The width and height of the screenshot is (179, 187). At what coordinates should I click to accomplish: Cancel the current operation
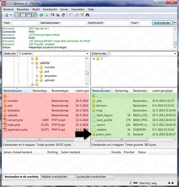pos(52,15)
